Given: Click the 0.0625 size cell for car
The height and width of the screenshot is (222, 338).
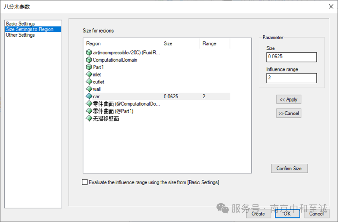Looking at the screenshot, I should click(x=171, y=97).
